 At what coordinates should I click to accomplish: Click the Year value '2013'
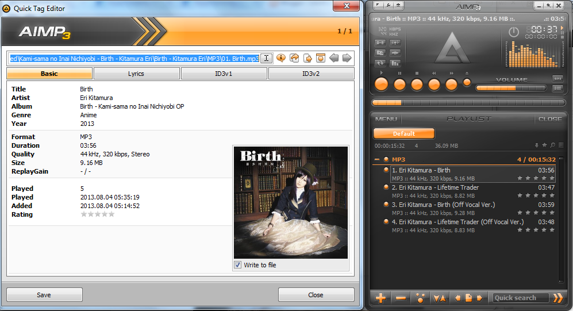pos(87,124)
